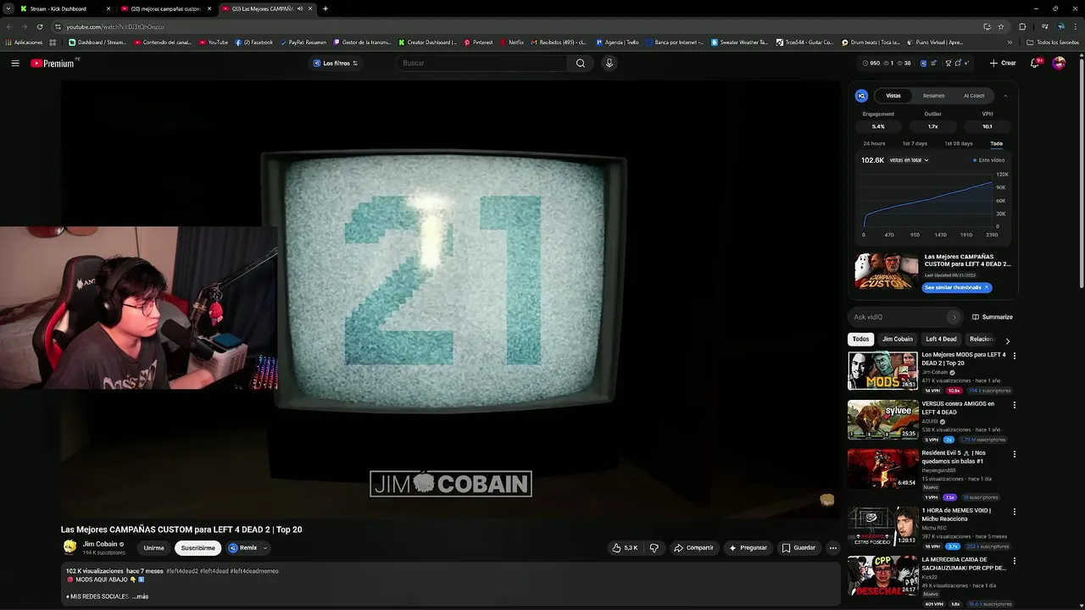Open options for Los Mejores MODS video

(x=1014, y=356)
